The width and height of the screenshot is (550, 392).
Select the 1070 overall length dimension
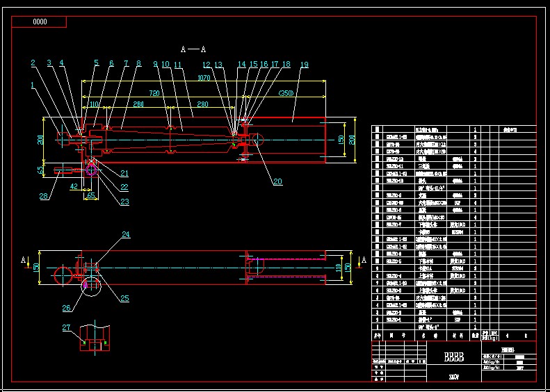[x=203, y=79]
